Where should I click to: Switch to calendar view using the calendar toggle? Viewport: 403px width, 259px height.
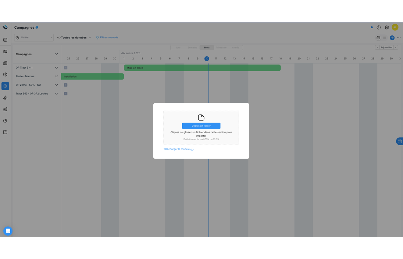click(378, 37)
